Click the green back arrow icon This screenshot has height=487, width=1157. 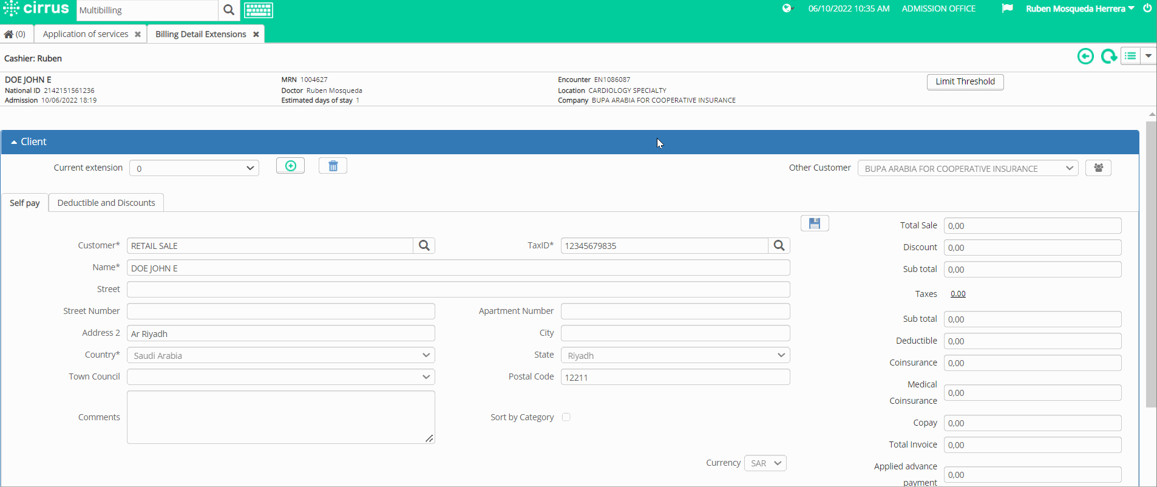(1085, 56)
